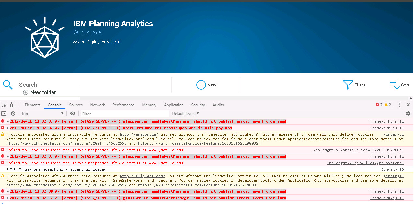The width and height of the screenshot is (414, 204).
Task: Click the Filter funnel icon
Action: pos(348,85)
